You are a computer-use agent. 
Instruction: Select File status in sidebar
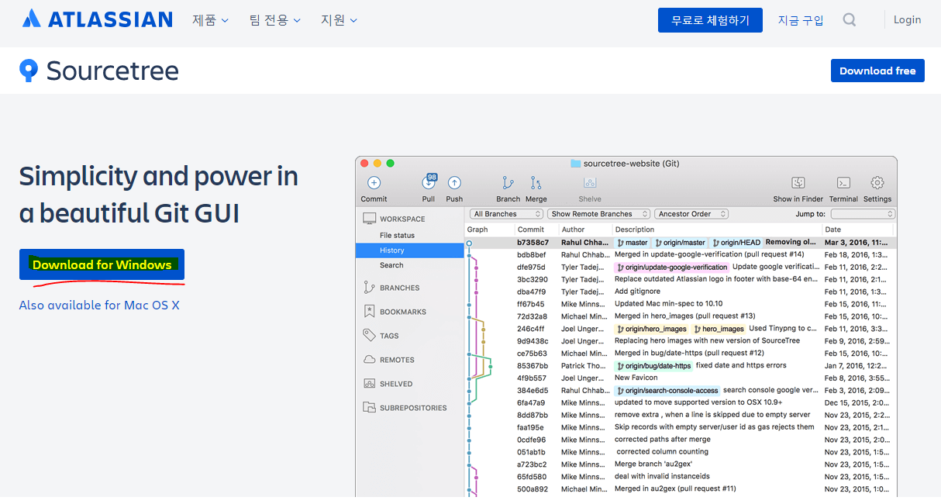click(x=397, y=235)
